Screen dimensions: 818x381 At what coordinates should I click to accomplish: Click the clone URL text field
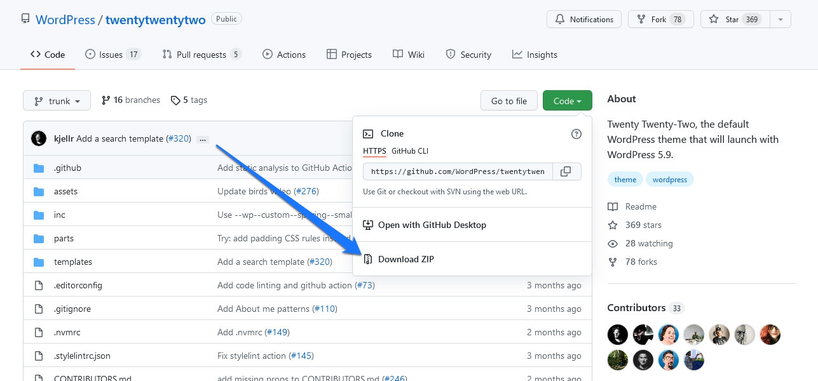458,171
